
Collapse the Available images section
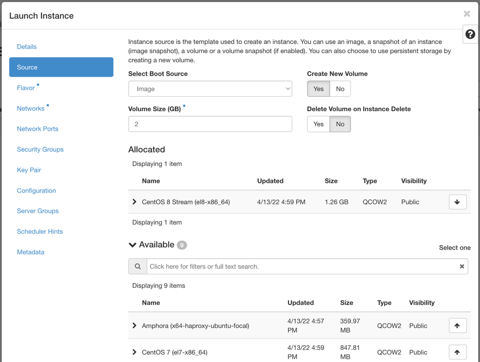[x=132, y=245]
